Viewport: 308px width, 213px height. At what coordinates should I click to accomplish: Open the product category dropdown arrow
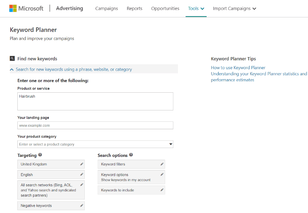pos(171,144)
